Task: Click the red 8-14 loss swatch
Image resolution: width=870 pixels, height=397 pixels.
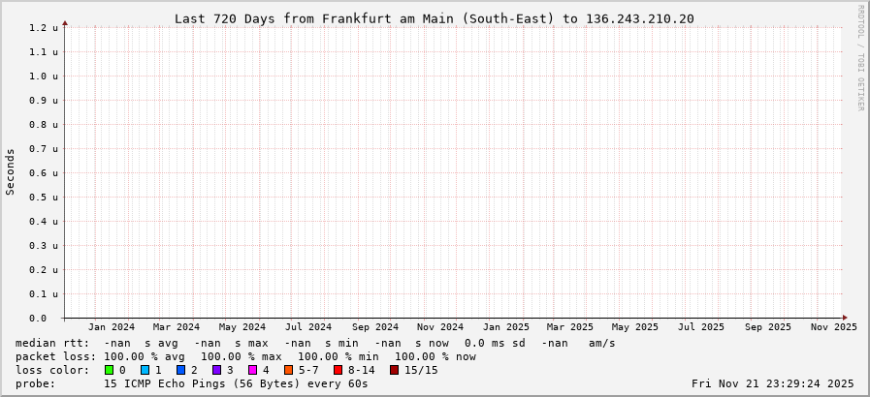Action: 338,370
